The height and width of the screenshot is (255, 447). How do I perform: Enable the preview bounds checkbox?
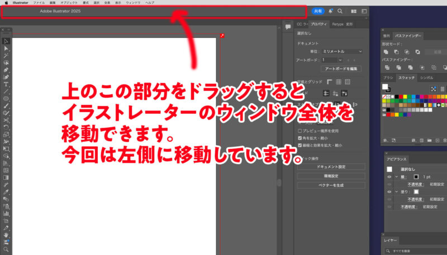click(x=299, y=131)
